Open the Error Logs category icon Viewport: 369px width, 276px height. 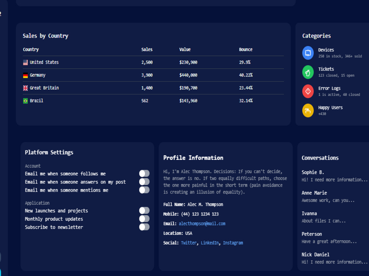[x=308, y=91]
